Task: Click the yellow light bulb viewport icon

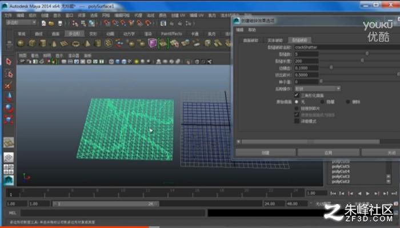Action: (137, 62)
